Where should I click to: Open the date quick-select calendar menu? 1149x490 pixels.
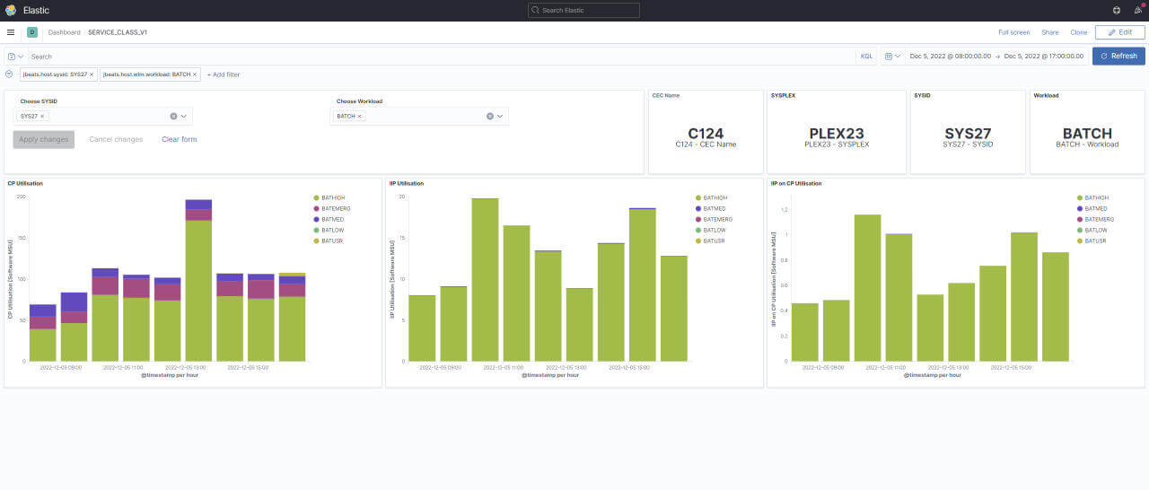tap(891, 56)
